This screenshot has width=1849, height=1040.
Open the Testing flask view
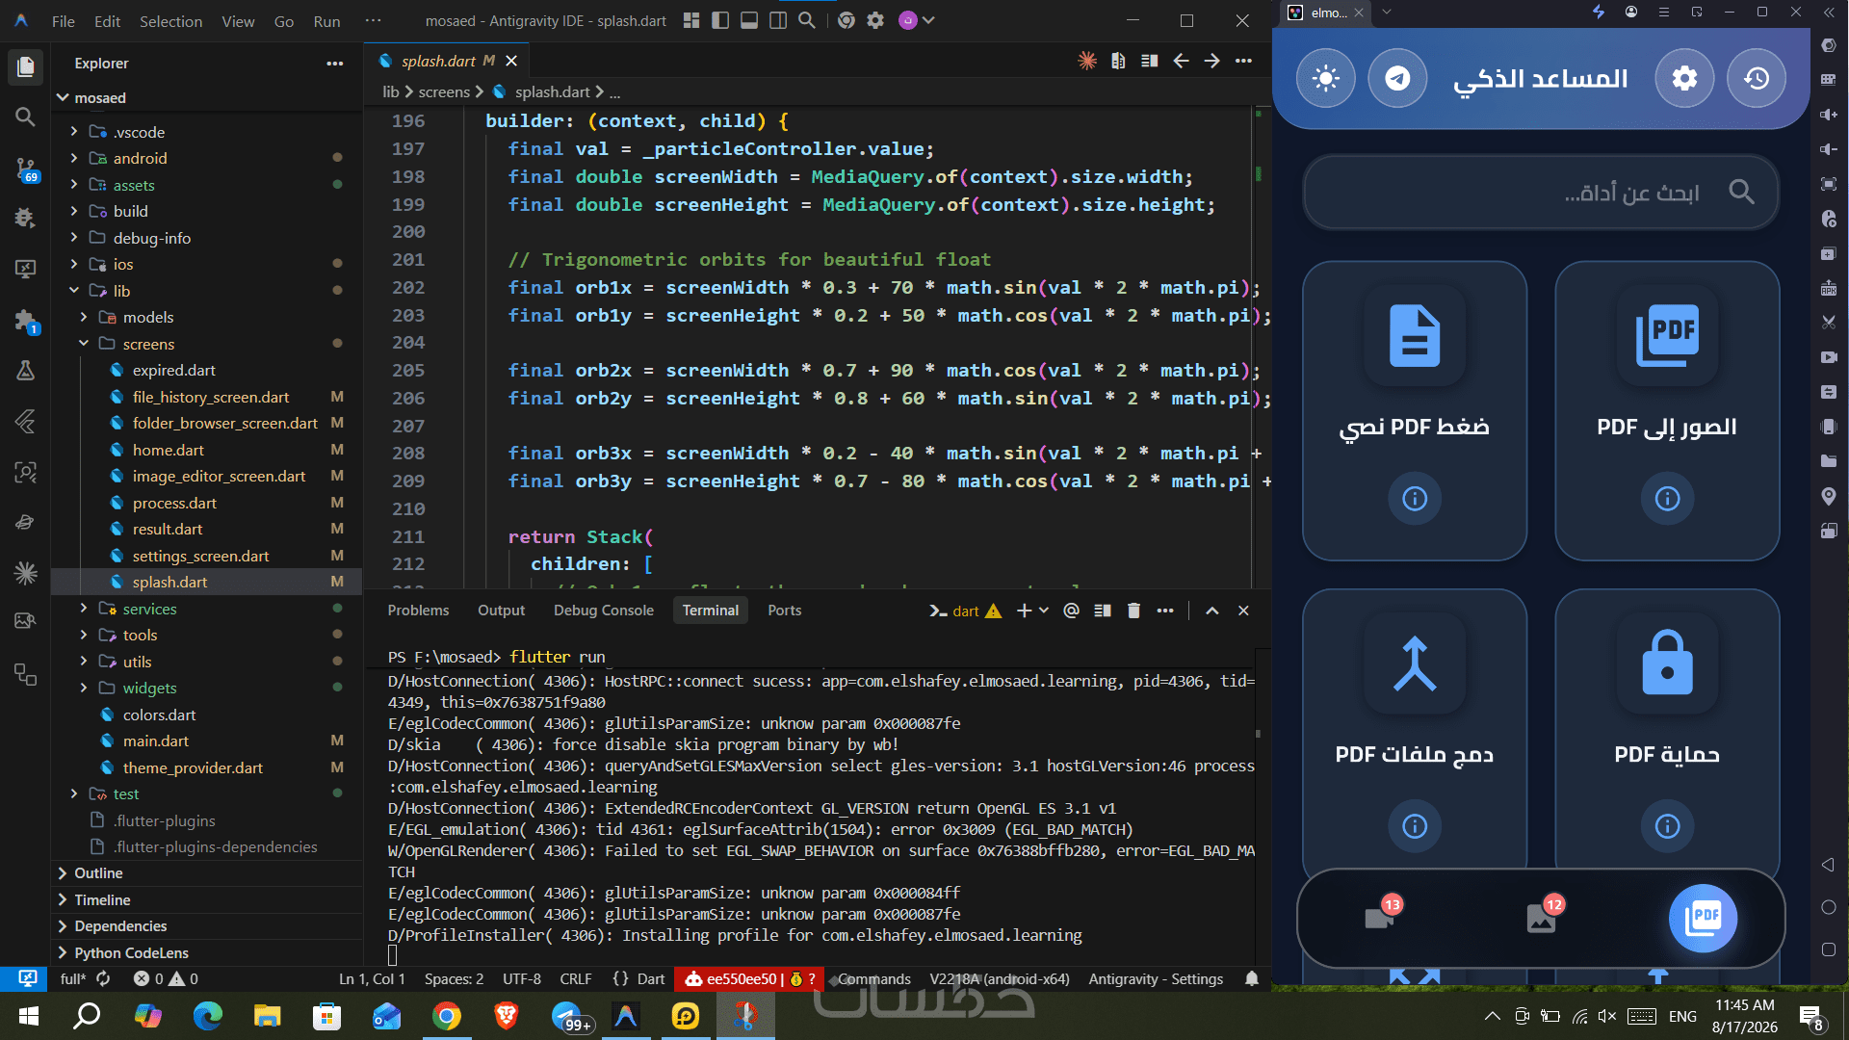pyautogui.click(x=26, y=371)
